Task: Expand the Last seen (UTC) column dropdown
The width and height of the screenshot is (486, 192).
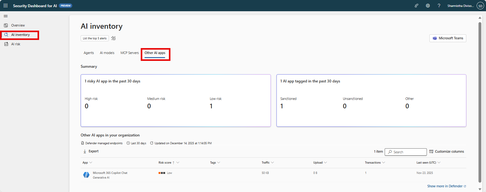Action: point(439,163)
